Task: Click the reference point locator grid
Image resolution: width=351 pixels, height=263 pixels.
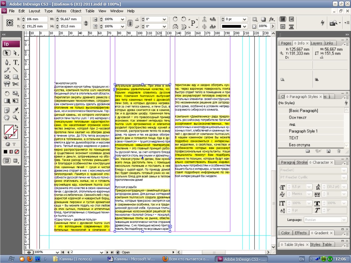Action: 10,23
